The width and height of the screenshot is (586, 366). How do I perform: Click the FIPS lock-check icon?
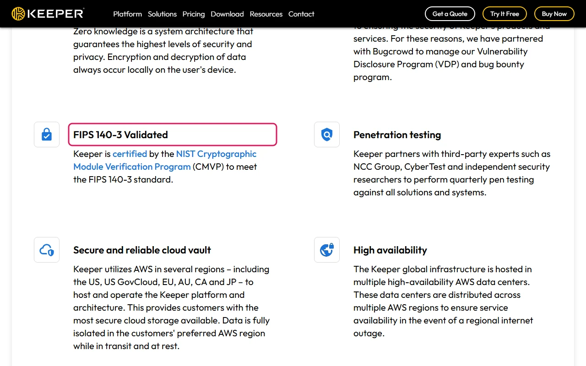(47, 135)
